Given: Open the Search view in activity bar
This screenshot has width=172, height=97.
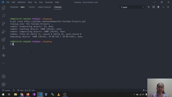Looking at the screenshot, I should click(3, 16).
